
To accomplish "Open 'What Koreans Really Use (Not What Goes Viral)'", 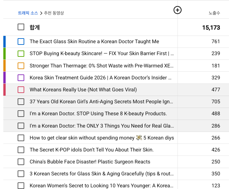I will pyautogui.click(x=83, y=90).
